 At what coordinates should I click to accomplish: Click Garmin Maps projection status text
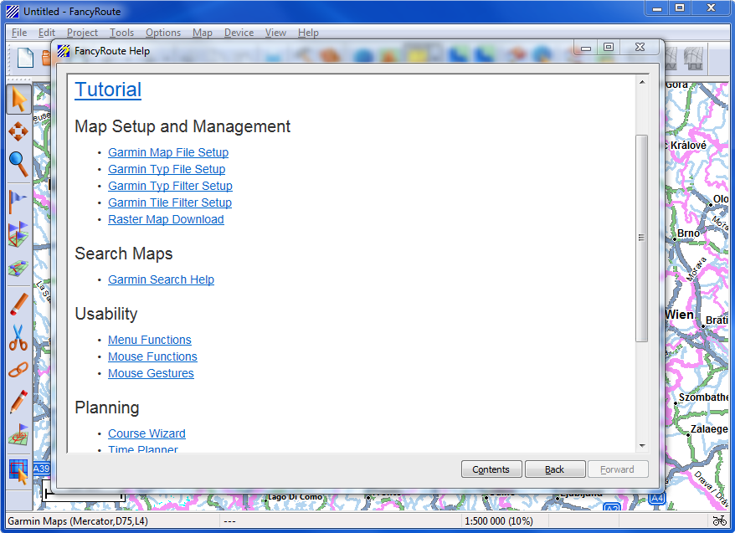point(78,520)
